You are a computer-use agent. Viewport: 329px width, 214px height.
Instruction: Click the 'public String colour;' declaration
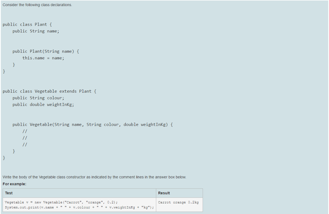click(x=38, y=98)
